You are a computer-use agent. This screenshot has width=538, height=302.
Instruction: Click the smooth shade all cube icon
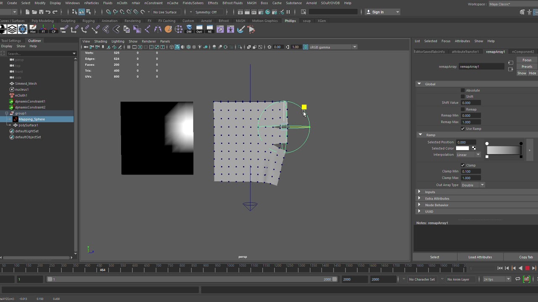click(177, 47)
